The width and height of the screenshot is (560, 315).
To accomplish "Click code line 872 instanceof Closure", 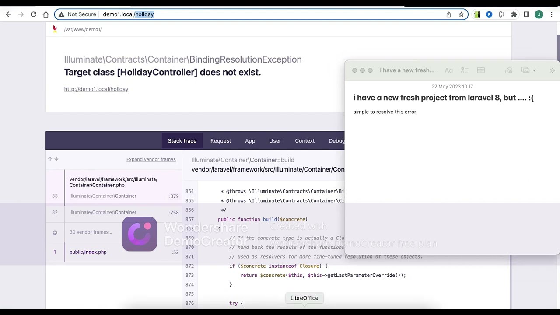I will pyautogui.click(x=278, y=266).
